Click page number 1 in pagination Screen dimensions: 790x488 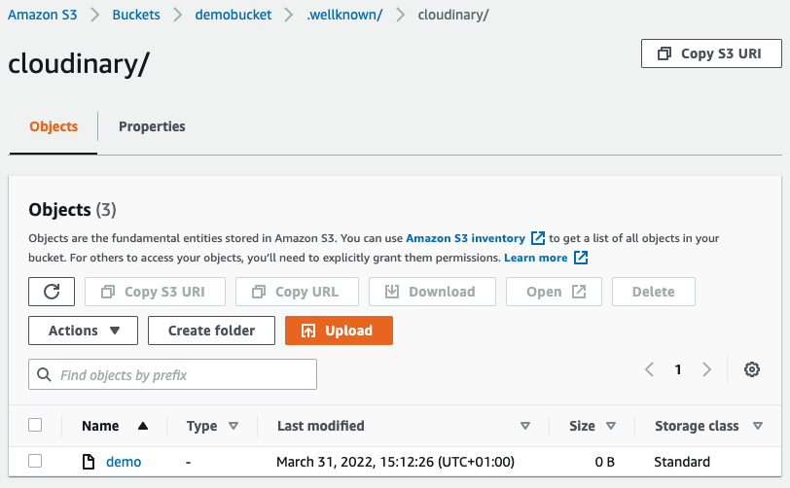click(678, 369)
